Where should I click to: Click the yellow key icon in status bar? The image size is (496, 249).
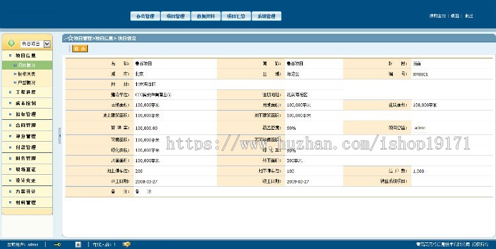coord(58,244)
